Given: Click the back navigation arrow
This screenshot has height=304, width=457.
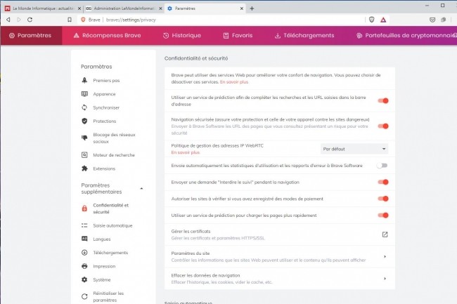Looking at the screenshot, I should click(8, 20).
